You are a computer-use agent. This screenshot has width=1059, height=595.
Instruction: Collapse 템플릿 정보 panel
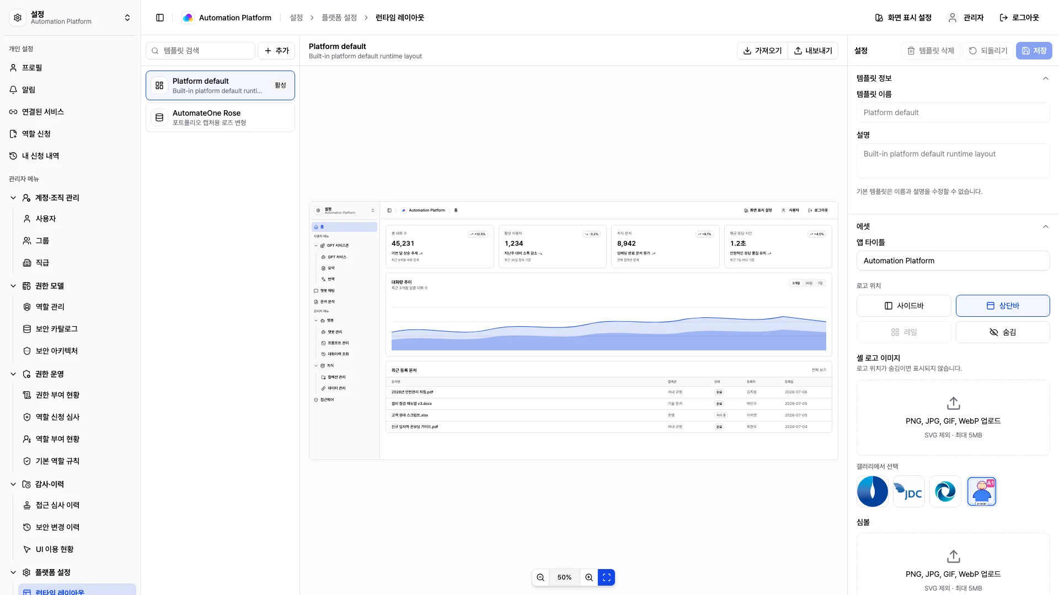[x=1045, y=78]
